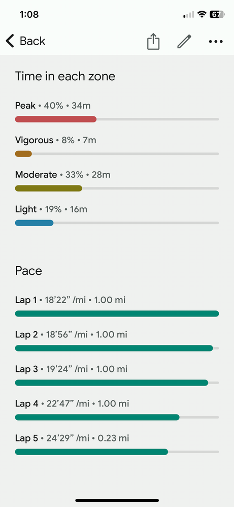Tap the Wi-Fi status icon
This screenshot has width=234, height=507.
point(203,14)
